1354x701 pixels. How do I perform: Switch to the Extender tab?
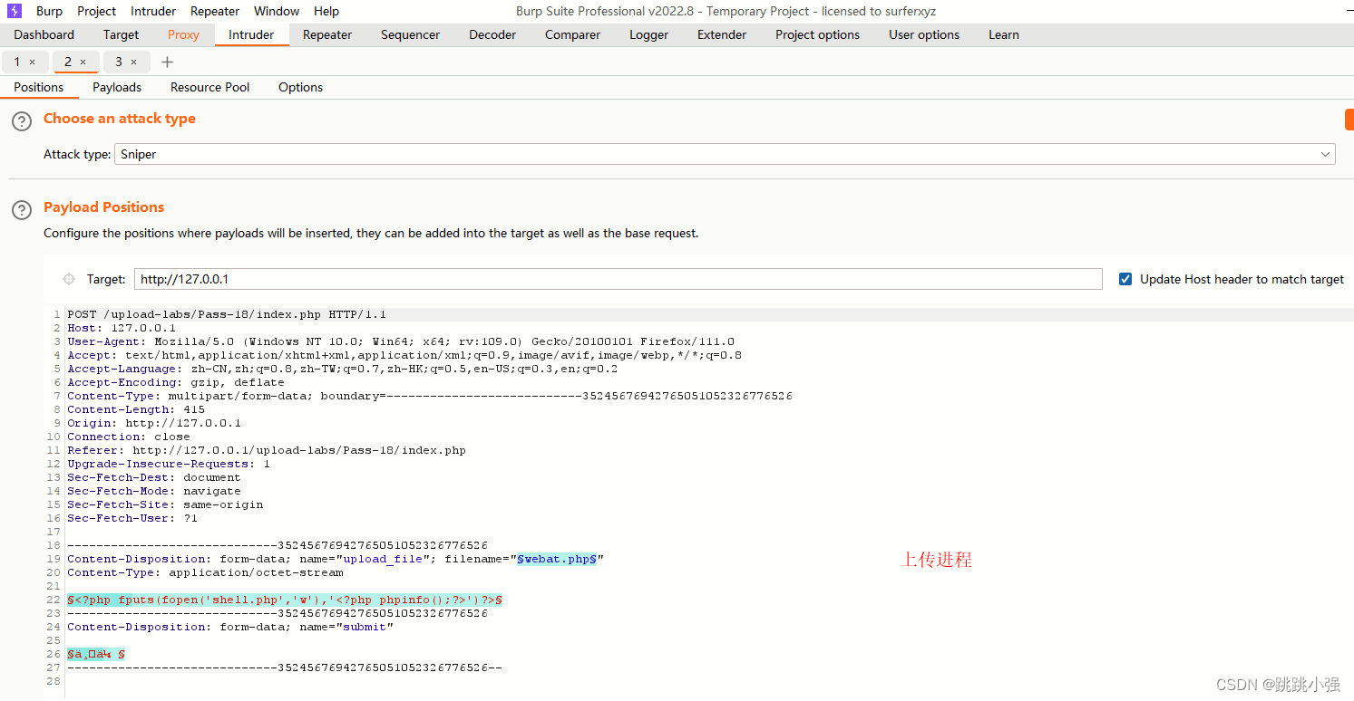coord(722,34)
